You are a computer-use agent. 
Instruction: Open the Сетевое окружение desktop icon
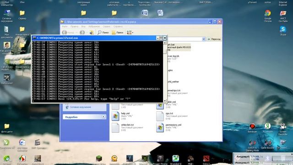pos(7,16)
